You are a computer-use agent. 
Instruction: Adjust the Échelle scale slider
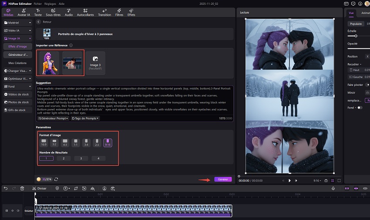coord(356,36)
